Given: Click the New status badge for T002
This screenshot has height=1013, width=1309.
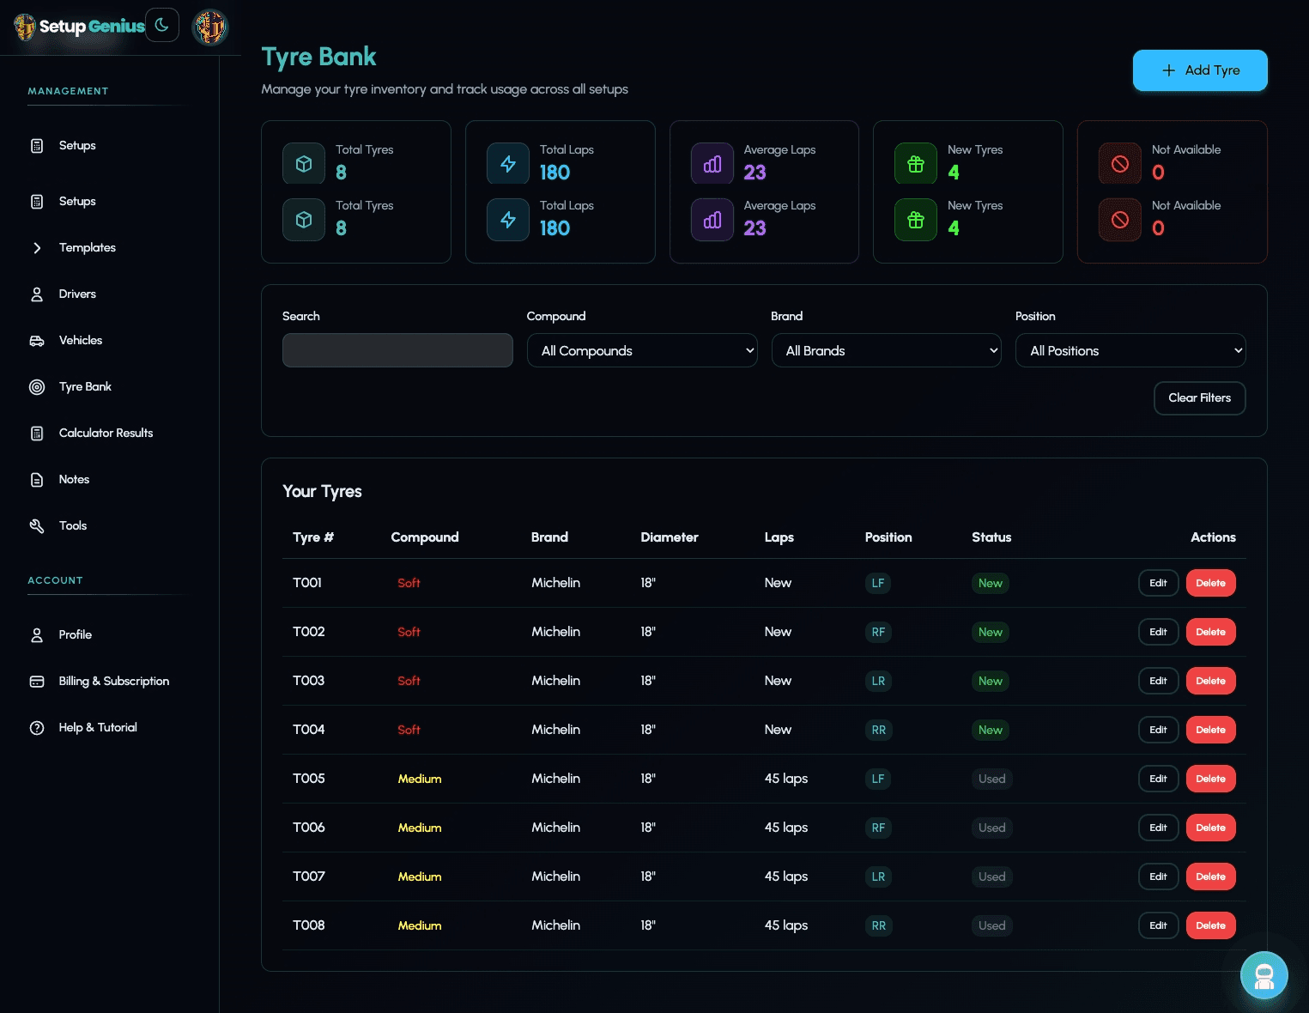Looking at the screenshot, I should click(991, 632).
